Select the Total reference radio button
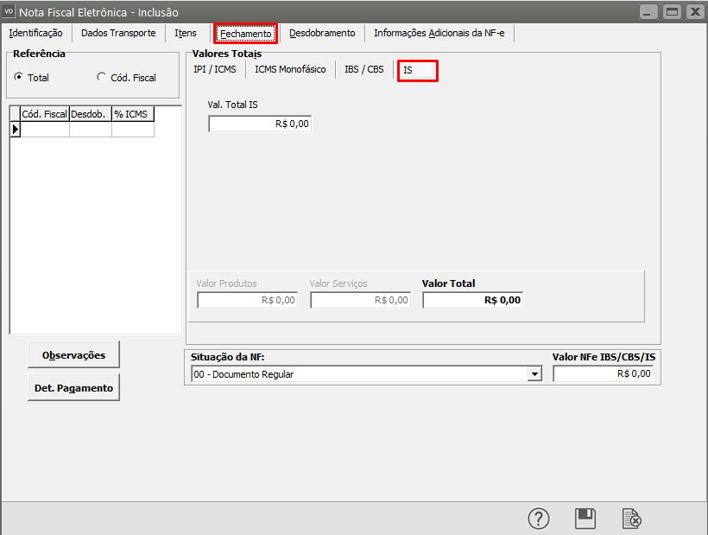This screenshot has width=708, height=535. click(19, 77)
